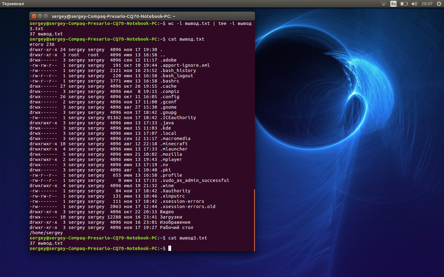Click the "Загрузки" directory entry

[171, 217]
